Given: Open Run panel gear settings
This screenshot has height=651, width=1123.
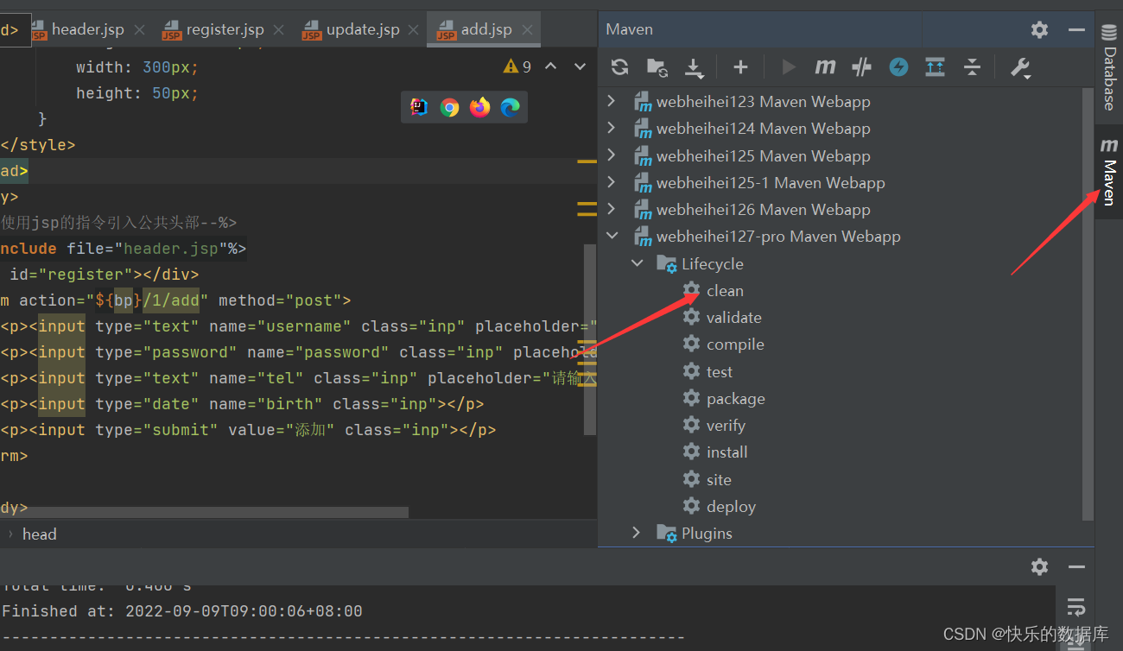Looking at the screenshot, I should 1039,566.
